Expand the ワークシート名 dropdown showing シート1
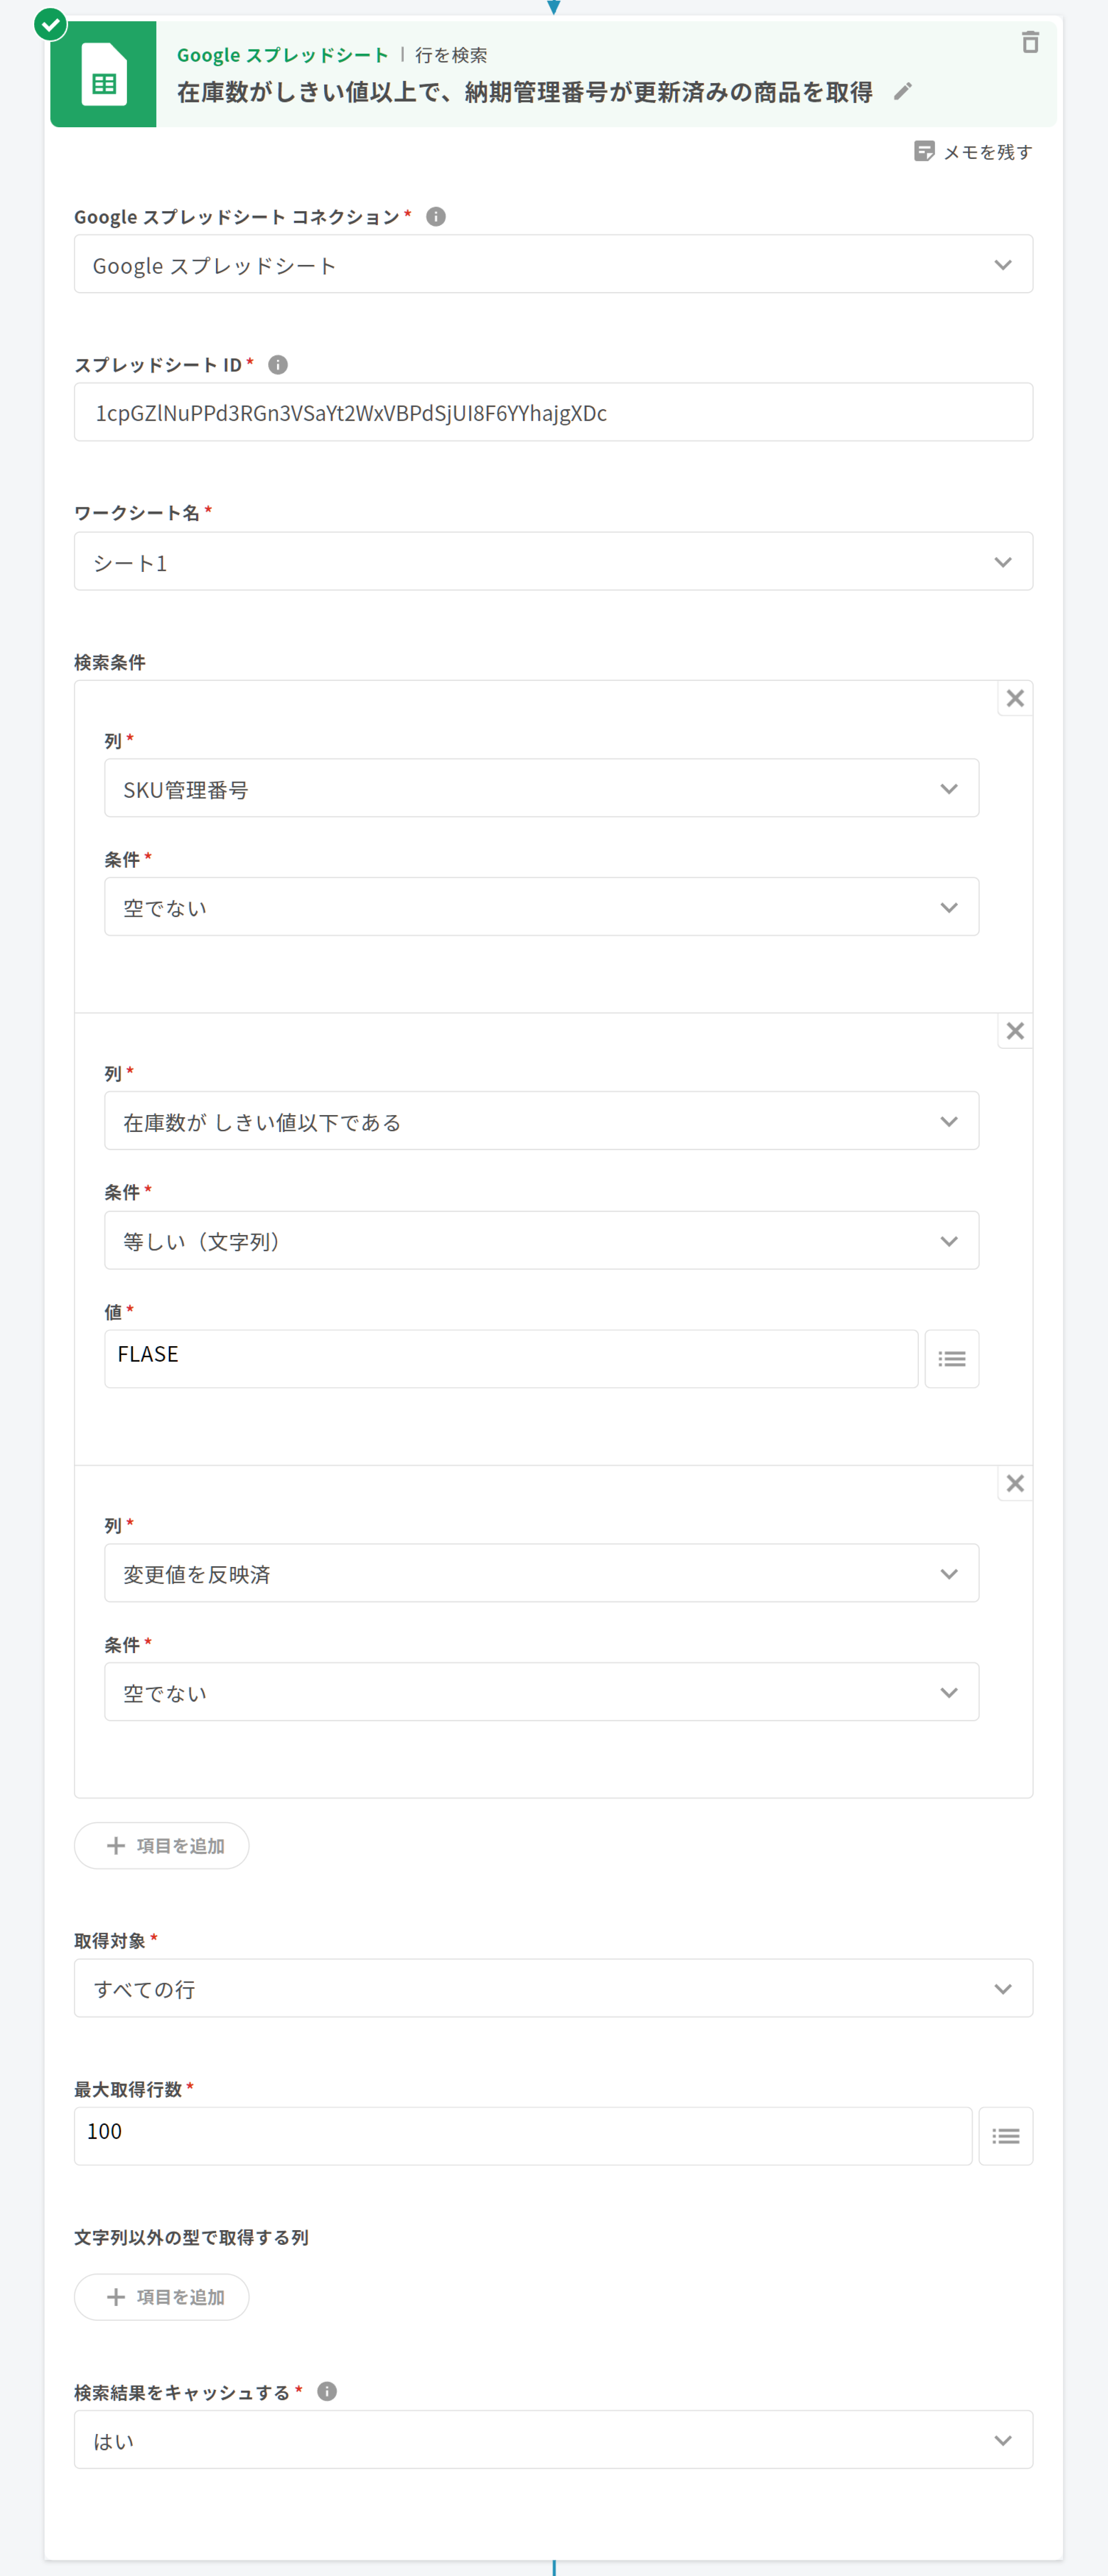1108x2576 pixels. (553, 562)
